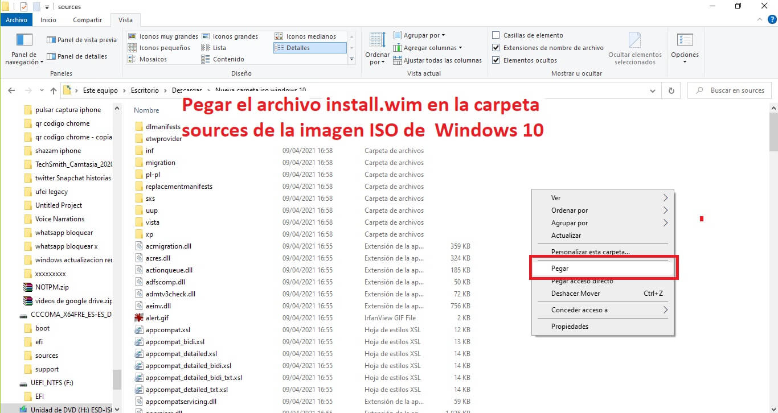
Task: Open the Archivo tab
Action: [x=17, y=20]
